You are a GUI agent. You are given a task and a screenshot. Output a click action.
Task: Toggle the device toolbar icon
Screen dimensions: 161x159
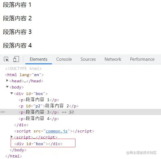(16, 59)
